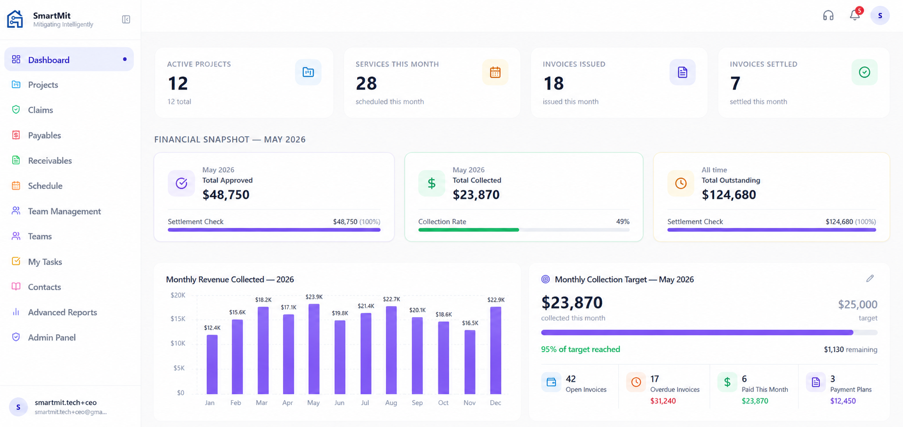Open the Active Projects stat card
This screenshot has width=903, height=427.
point(244,83)
